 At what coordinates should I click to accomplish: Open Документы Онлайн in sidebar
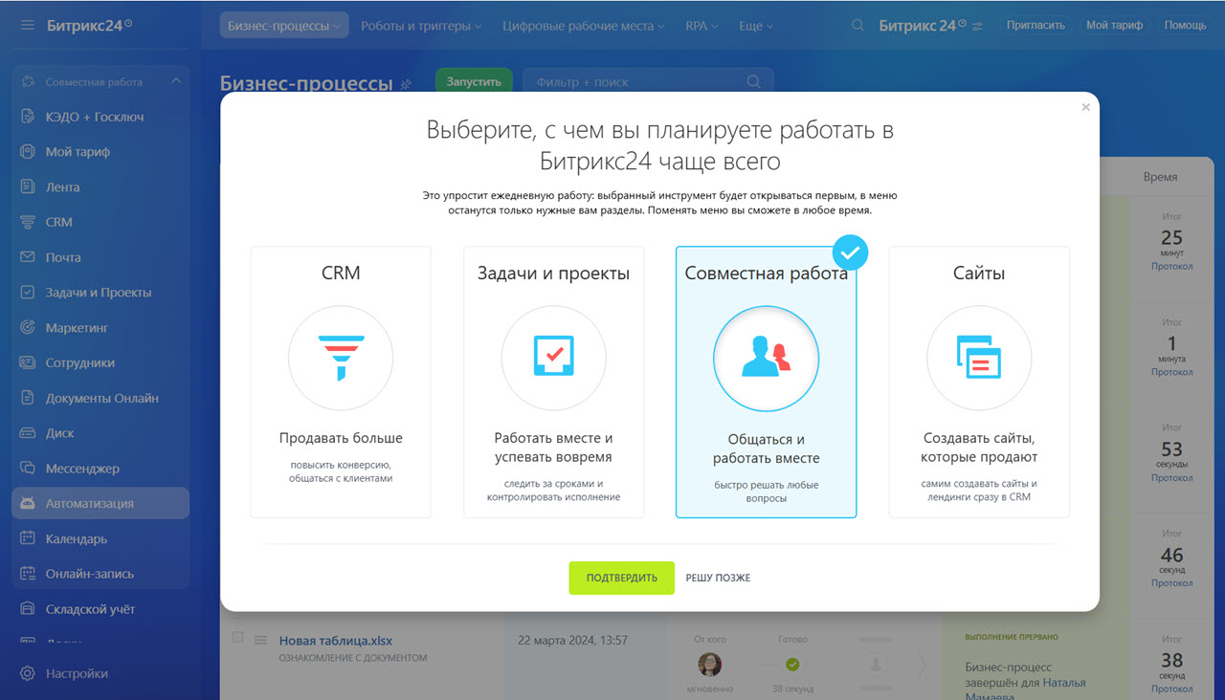click(x=100, y=398)
